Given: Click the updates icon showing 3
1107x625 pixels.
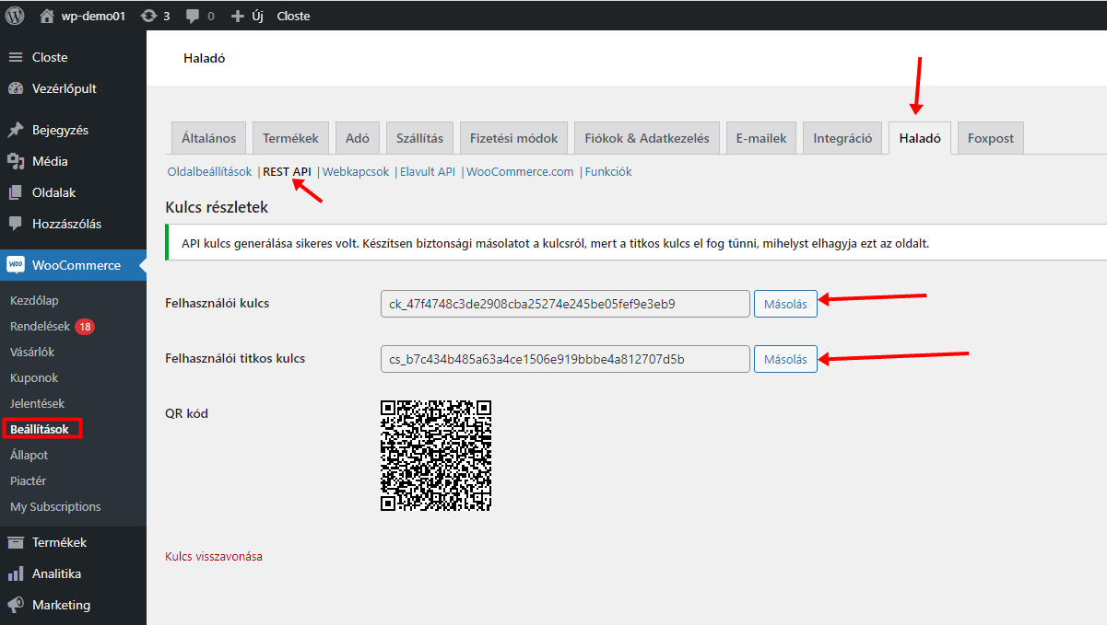Looking at the screenshot, I should [x=148, y=16].
